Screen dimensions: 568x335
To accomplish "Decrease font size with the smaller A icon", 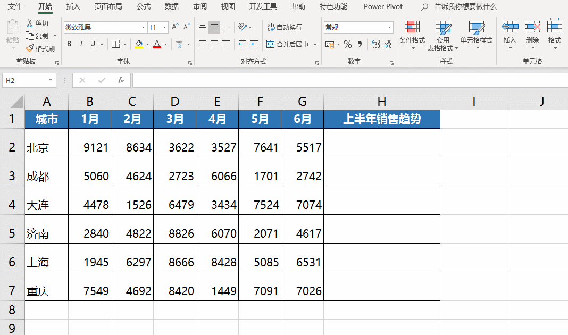I will point(187,27).
